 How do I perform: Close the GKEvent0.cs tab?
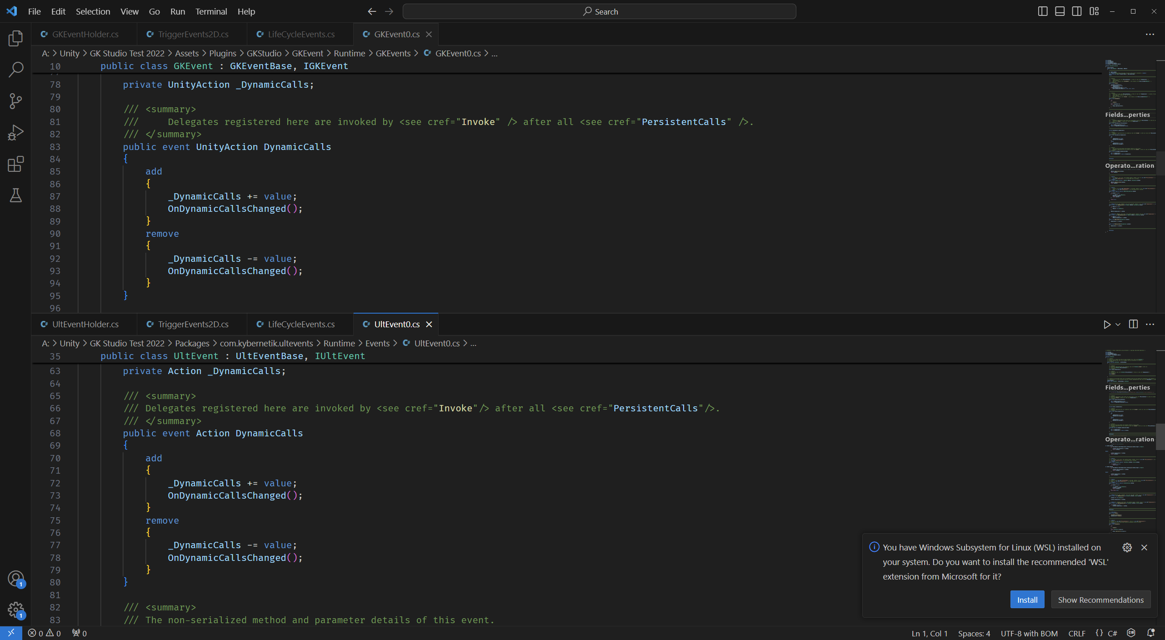[429, 34]
